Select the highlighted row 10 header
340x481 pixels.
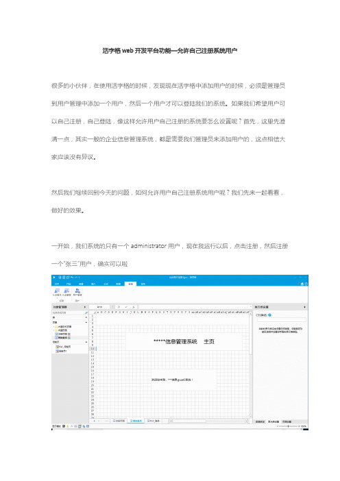tap(93, 349)
